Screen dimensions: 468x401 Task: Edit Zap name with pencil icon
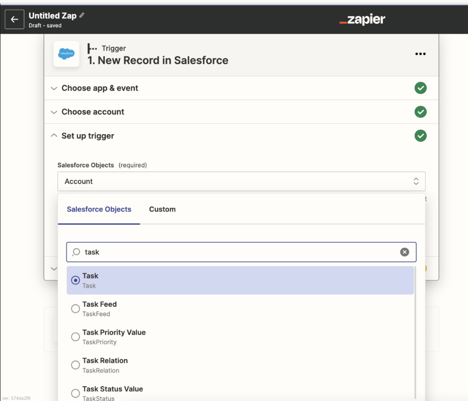[82, 15]
